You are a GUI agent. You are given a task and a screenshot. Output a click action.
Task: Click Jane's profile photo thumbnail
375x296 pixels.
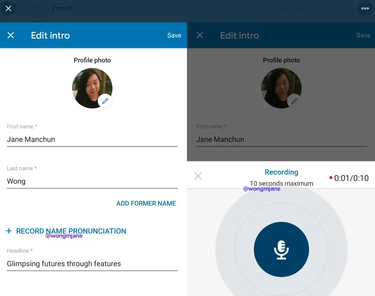coord(92,88)
